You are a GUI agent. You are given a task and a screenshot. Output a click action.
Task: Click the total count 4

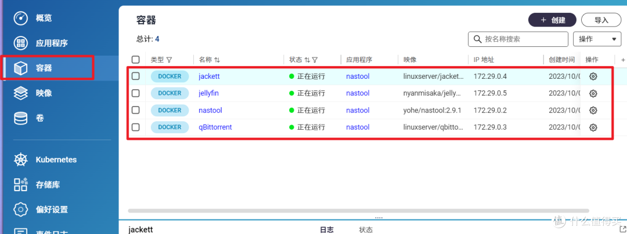(x=157, y=39)
